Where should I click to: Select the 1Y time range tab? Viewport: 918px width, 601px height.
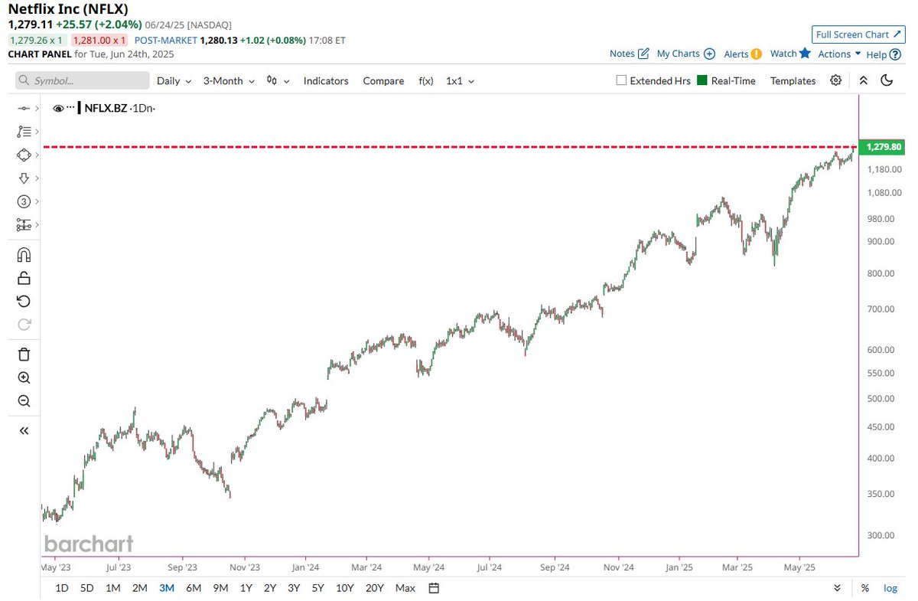pyautogui.click(x=246, y=588)
